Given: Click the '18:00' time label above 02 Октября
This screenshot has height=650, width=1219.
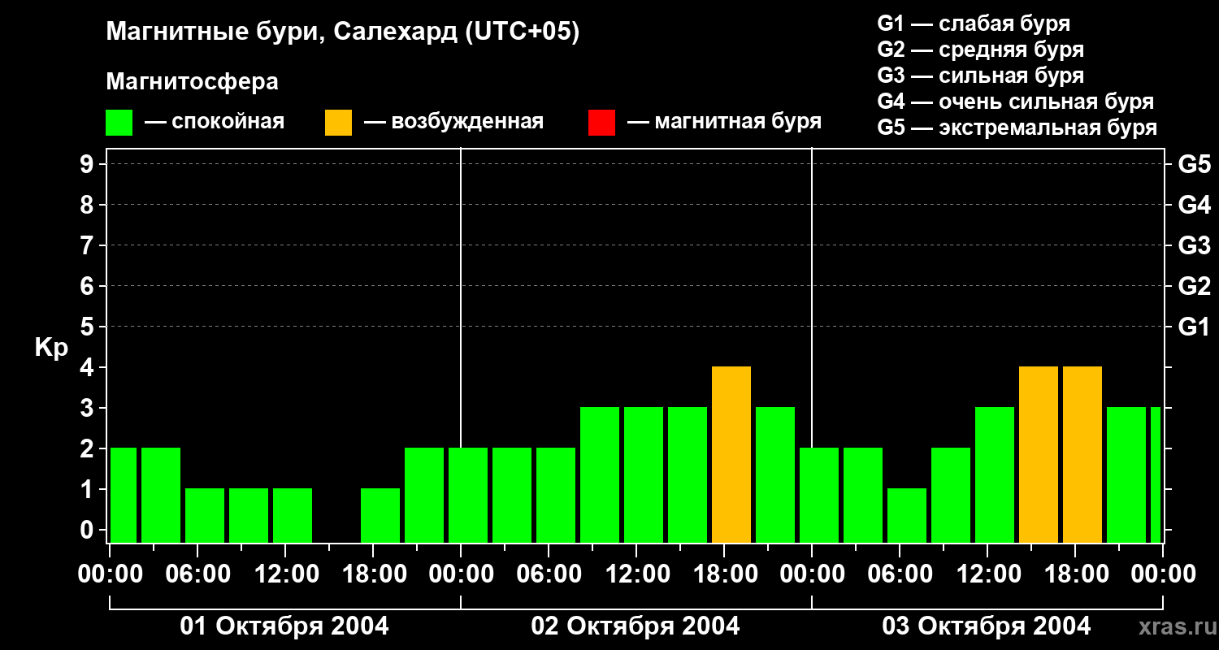Looking at the screenshot, I should pos(724,574).
